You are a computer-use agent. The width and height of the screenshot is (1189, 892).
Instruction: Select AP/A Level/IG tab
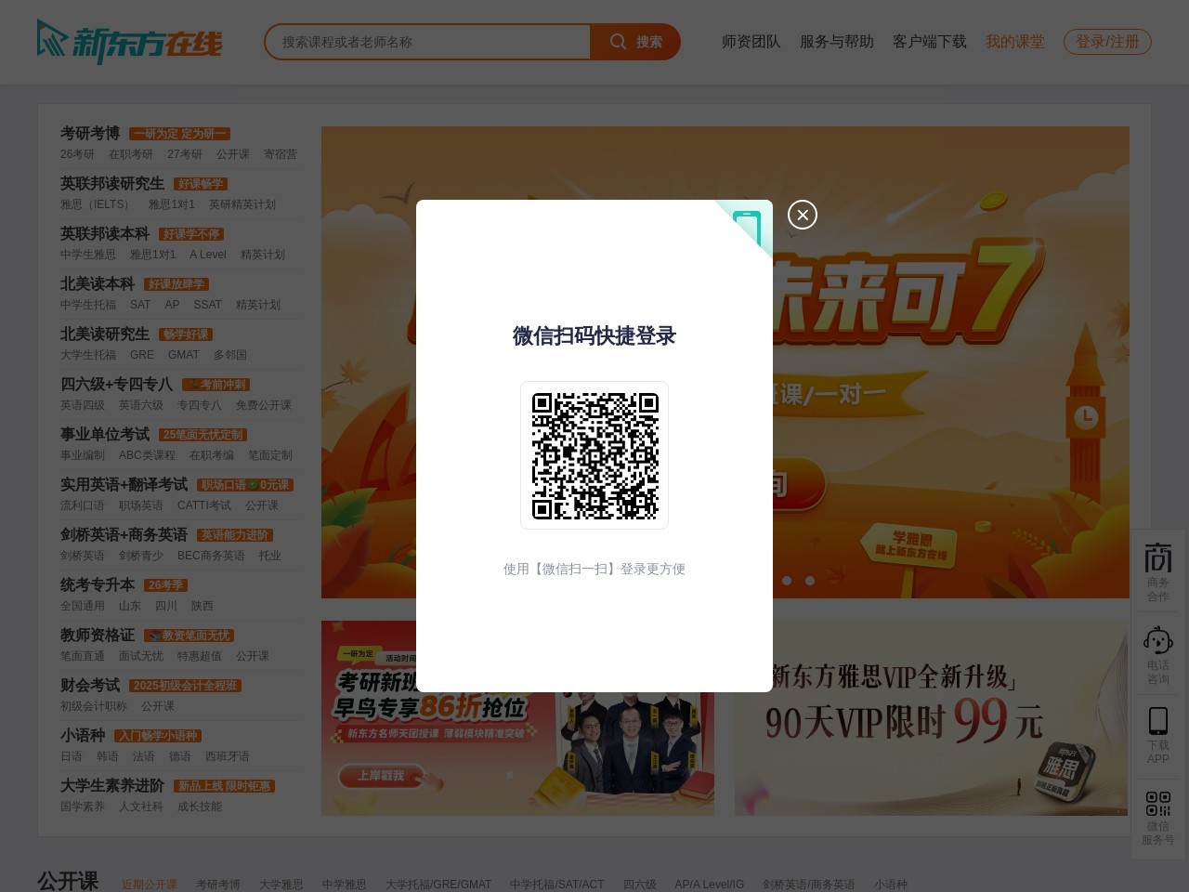[710, 885]
